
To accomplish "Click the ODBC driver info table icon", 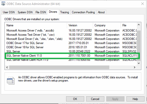I will pyautogui.click(x=11, y=81).
